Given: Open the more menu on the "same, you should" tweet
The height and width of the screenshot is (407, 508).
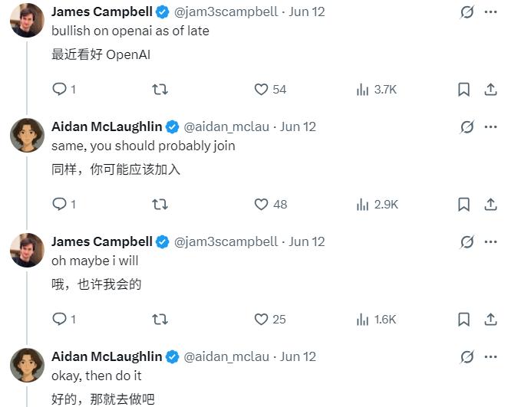Looking at the screenshot, I should click(x=490, y=126).
